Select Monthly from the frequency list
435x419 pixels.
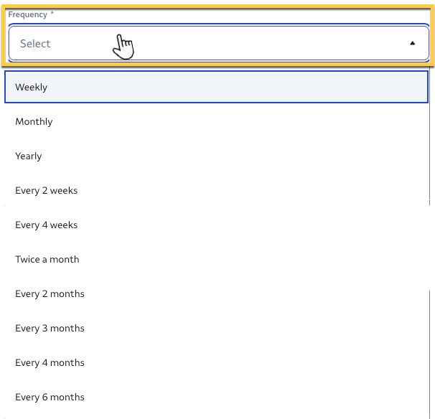217,122
